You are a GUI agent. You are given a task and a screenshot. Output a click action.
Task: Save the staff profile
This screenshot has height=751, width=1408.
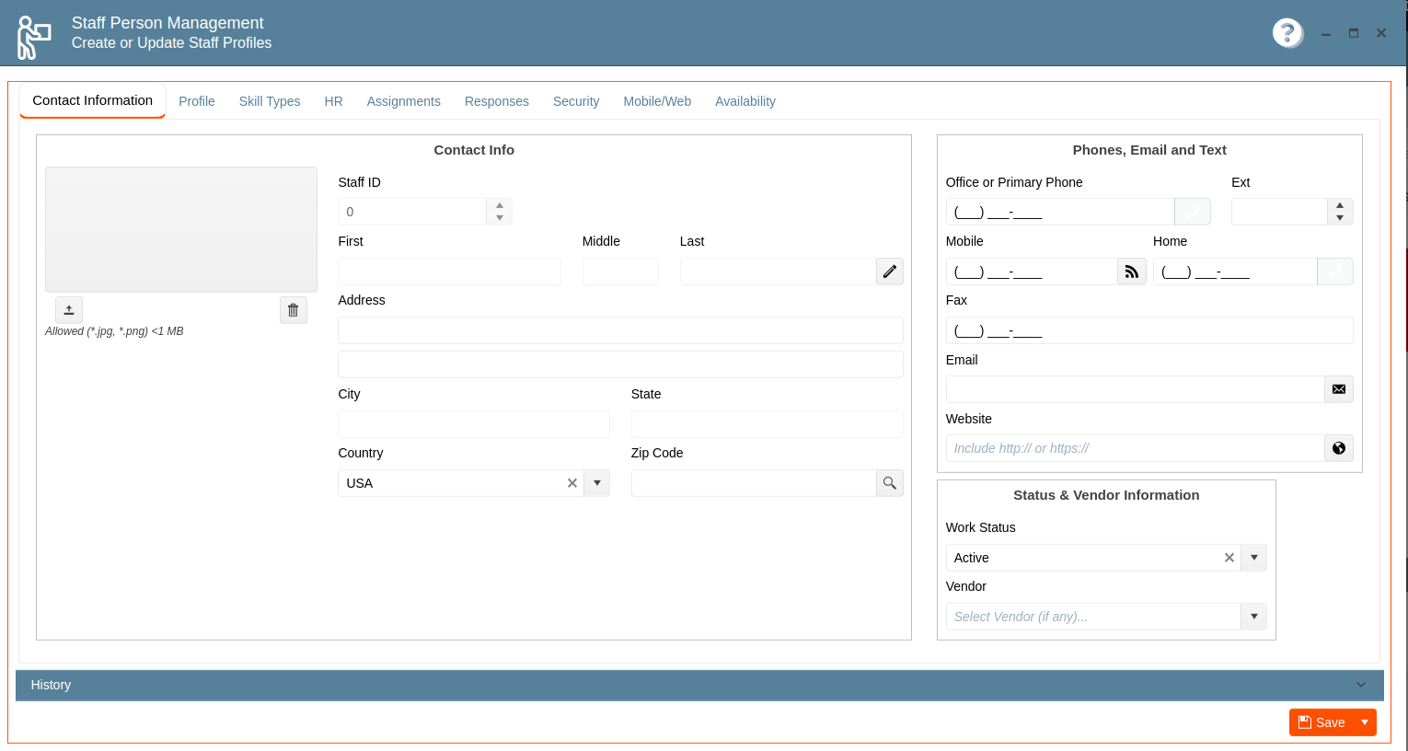pos(1324,722)
